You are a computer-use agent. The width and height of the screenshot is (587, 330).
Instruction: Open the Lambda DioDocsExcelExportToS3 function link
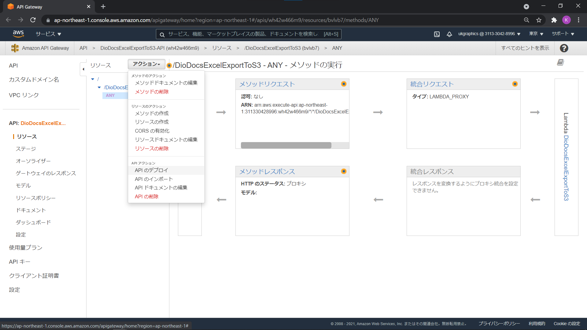[x=566, y=168]
